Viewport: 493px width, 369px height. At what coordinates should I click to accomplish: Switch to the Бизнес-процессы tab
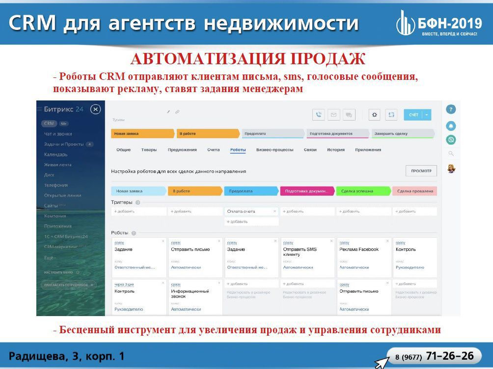tap(275, 149)
